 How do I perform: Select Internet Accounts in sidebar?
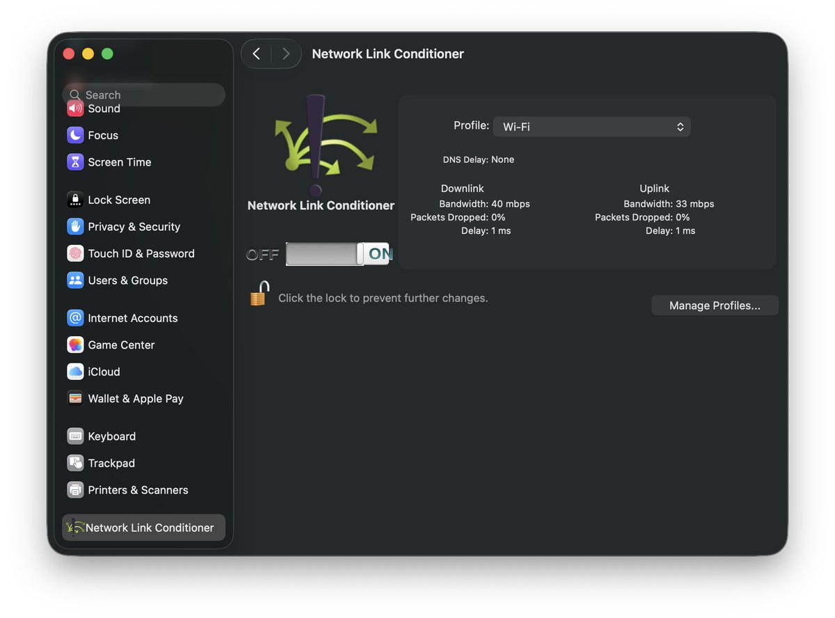[143, 318]
